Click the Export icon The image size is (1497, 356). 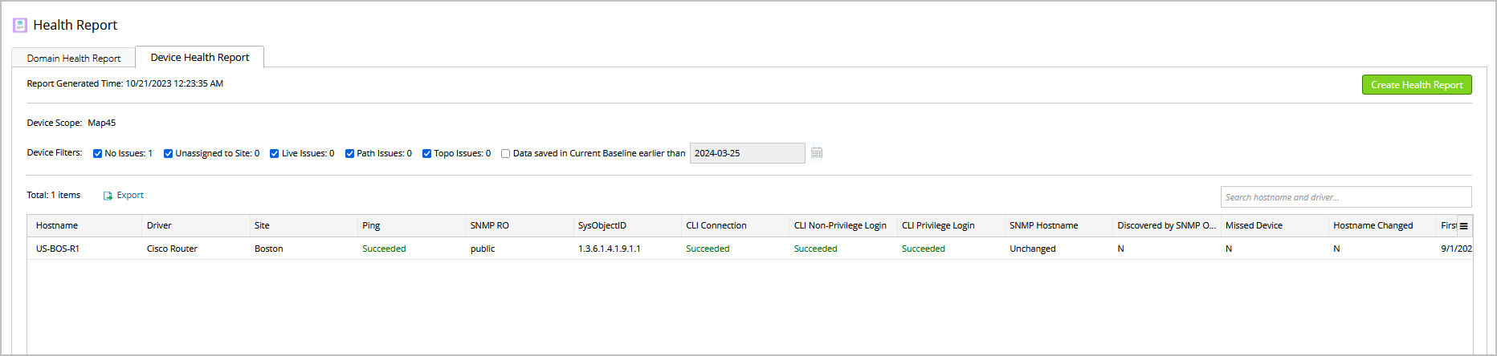point(108,196)
